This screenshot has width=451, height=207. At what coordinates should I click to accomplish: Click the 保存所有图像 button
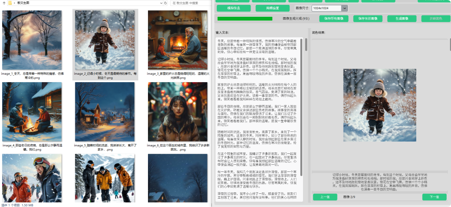334,18
